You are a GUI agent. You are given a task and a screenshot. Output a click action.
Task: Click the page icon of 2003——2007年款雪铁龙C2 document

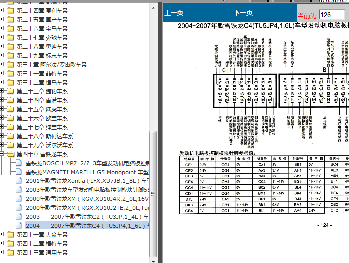point(19,216)
